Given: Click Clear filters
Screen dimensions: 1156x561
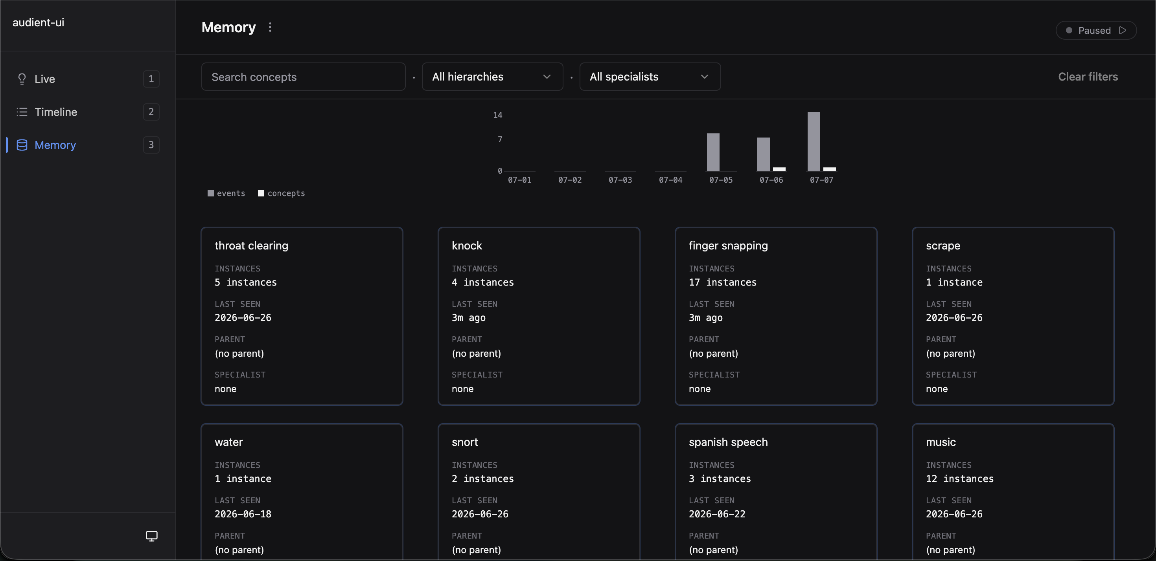Looking at the screenshot, I should [x=1088, y=77].
